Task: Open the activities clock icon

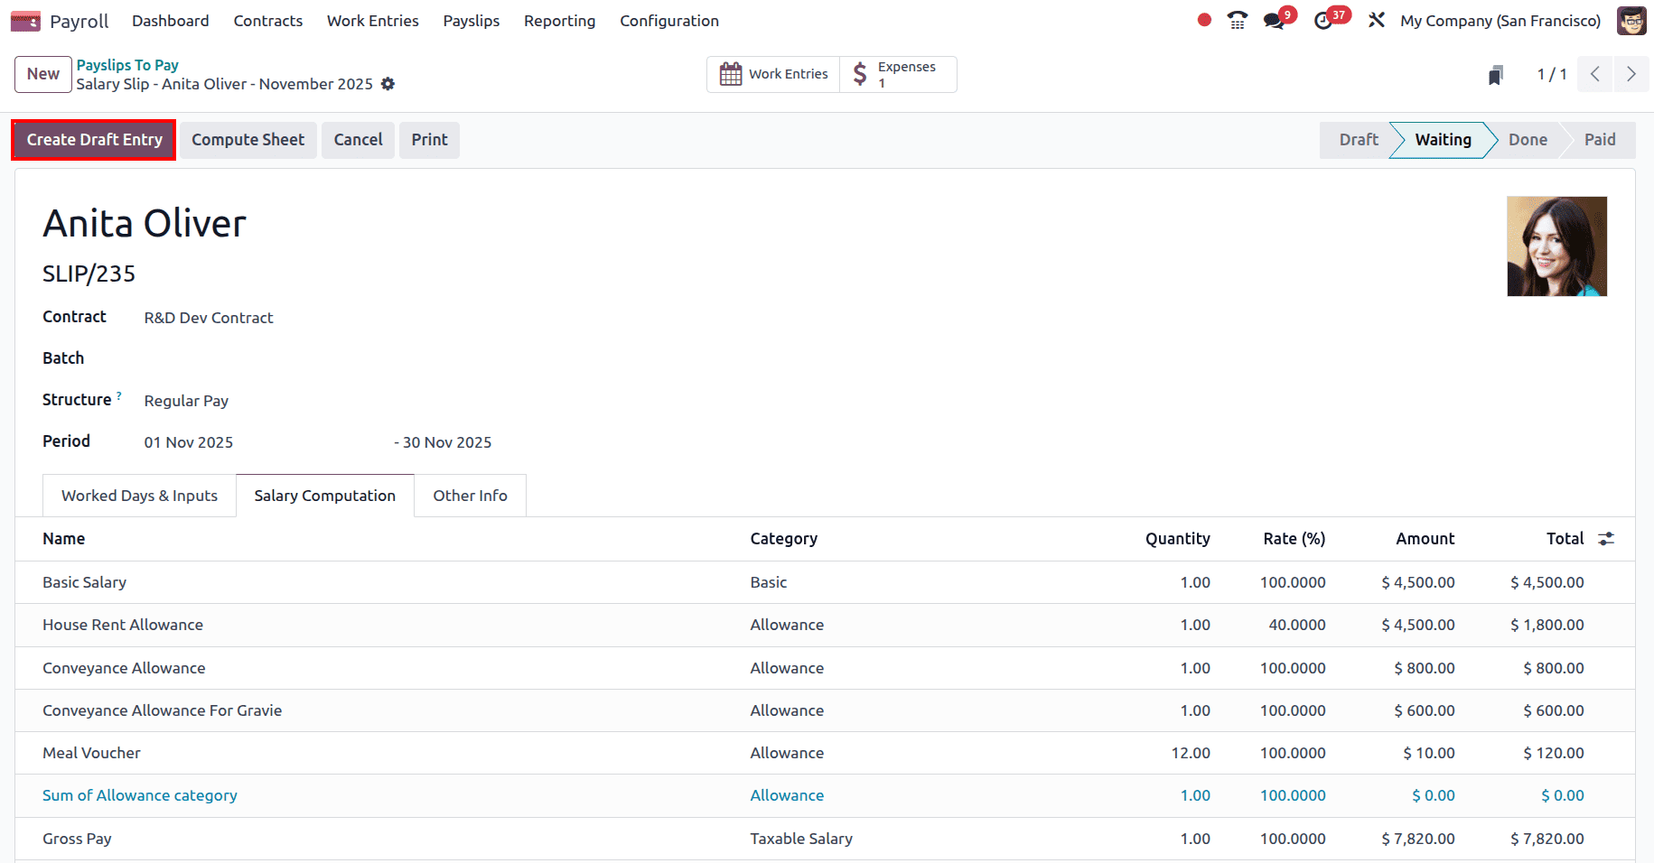Action: pos(1324,19)
